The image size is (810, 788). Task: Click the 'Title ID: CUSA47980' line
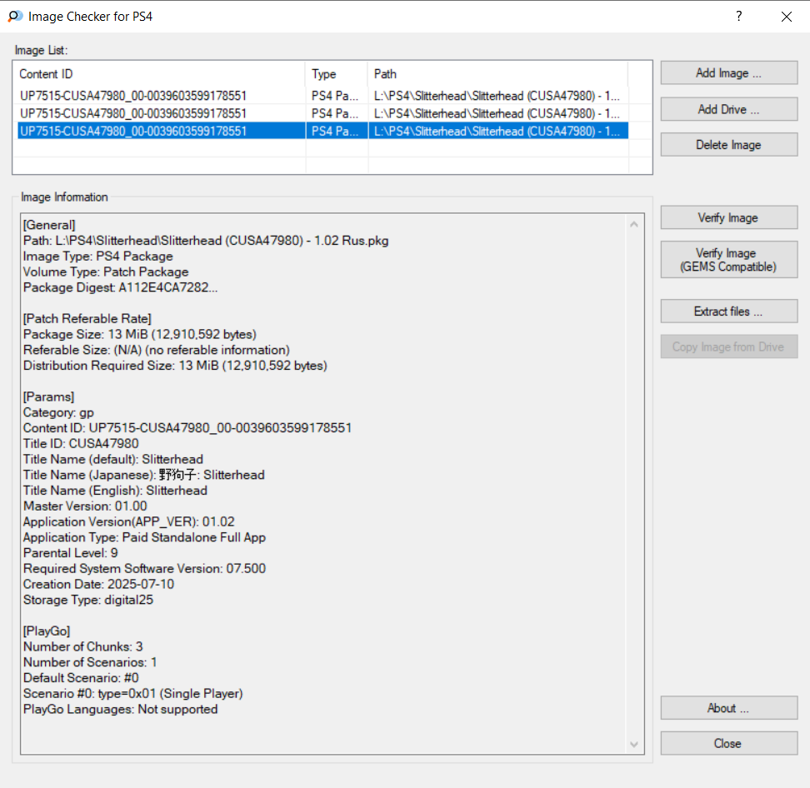pos(81,444)
